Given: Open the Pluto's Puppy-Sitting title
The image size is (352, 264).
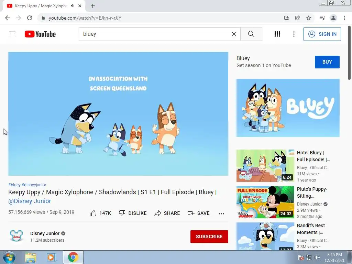Looking at the screenshot, I should point(312,192).
